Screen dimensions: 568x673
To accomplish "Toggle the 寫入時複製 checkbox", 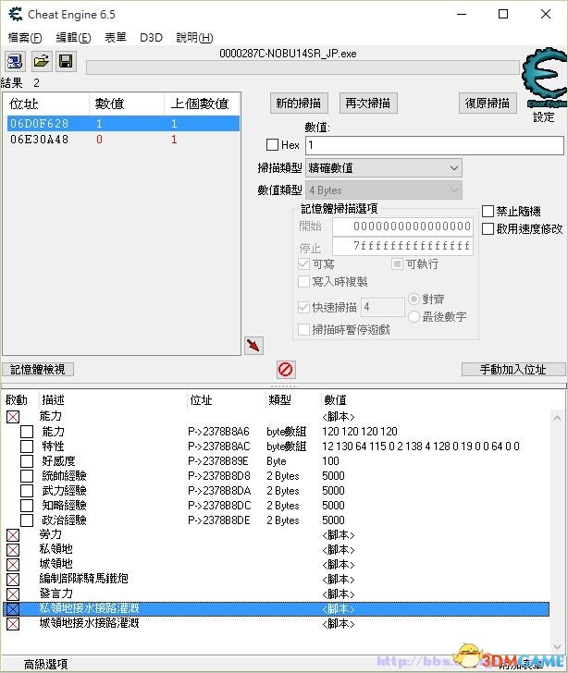I will click(x=303, y=282).
